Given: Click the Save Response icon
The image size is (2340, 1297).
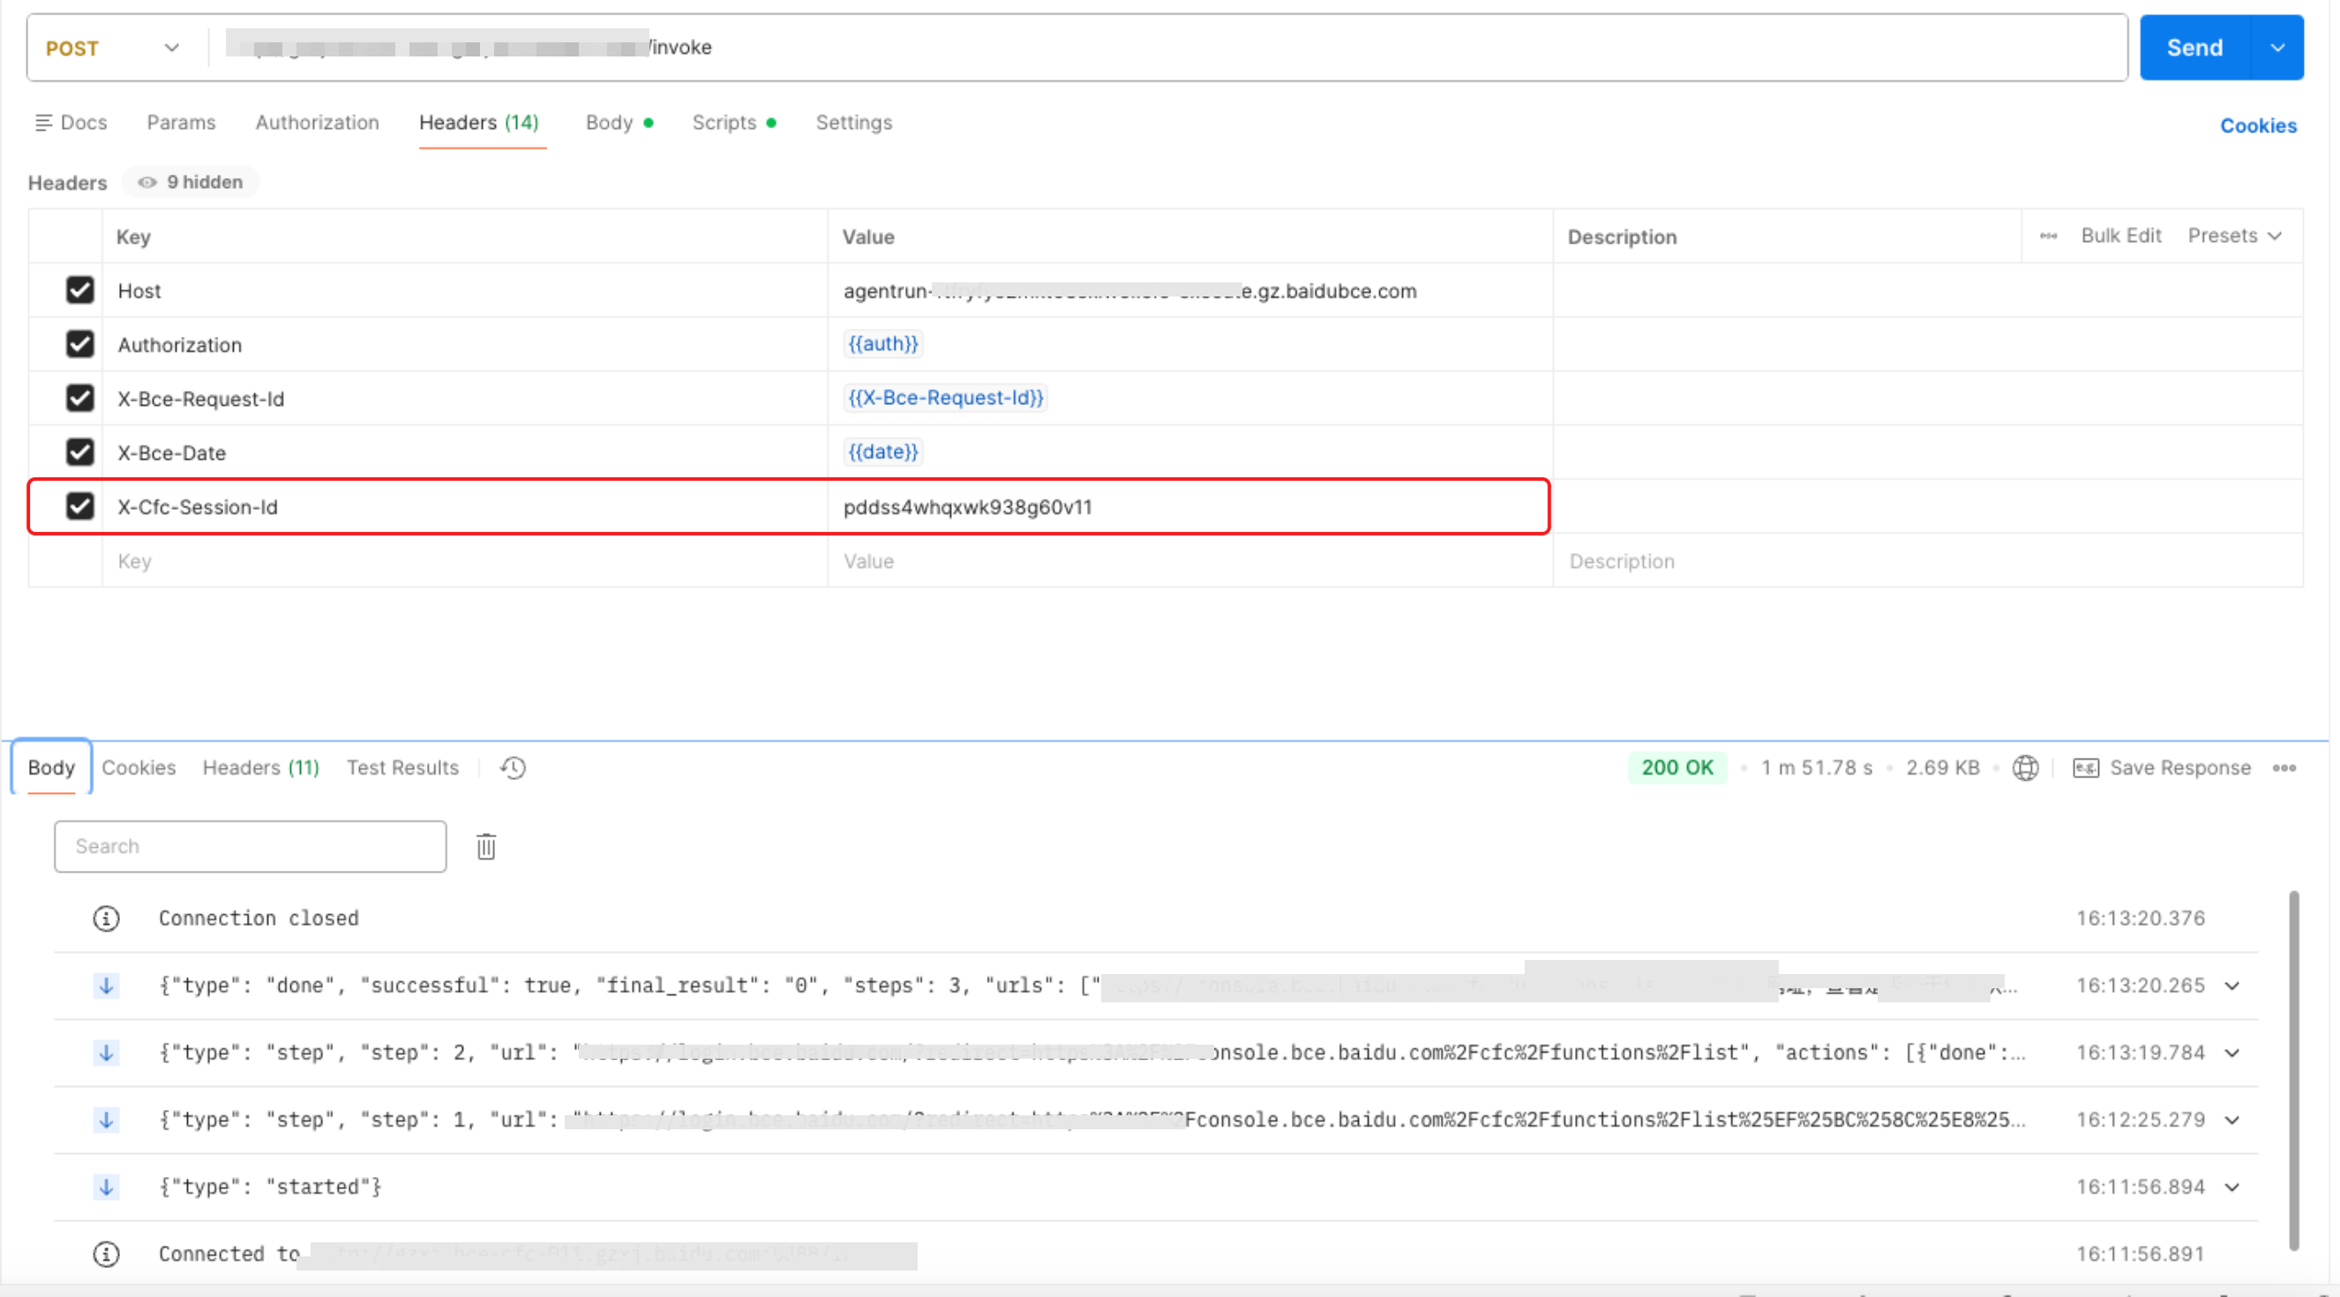Looking at the screenshot, I should click(x=2085, y=768).
